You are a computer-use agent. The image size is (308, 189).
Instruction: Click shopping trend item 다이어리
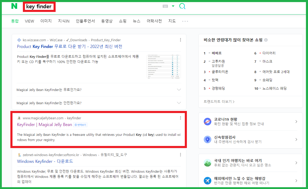tap(269, 53)
